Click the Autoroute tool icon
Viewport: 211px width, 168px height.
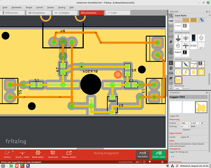pos(53,152)
